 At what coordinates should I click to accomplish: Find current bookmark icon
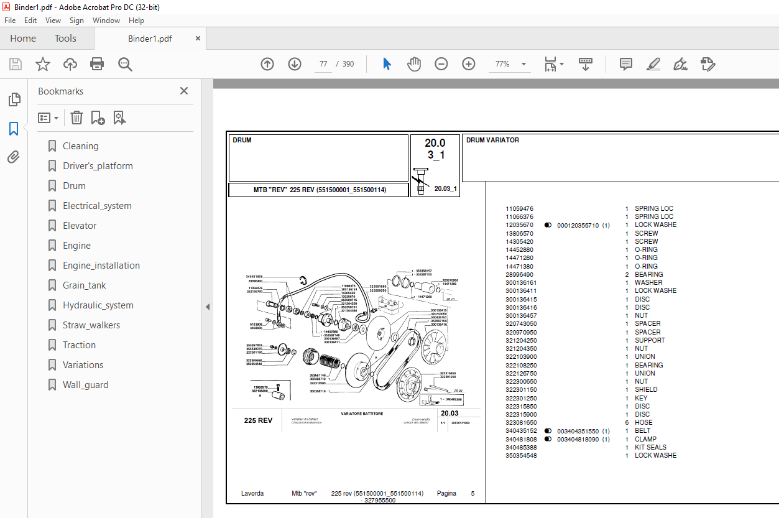120,118
